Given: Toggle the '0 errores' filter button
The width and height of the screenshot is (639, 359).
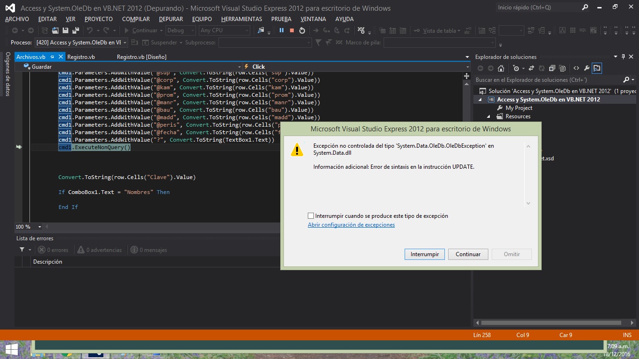Looking at the screenshot, I should [x=53, y=250].
